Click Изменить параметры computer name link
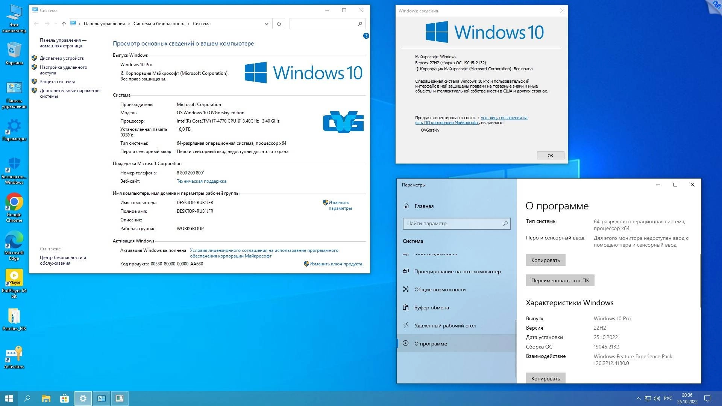722x406 pixels. (340, 205)
